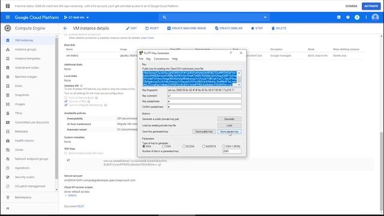Open Help menu in PuTTY Key Generator
Image resolution: width=384 pixels, height=216 pixels.
coord(175,59)
